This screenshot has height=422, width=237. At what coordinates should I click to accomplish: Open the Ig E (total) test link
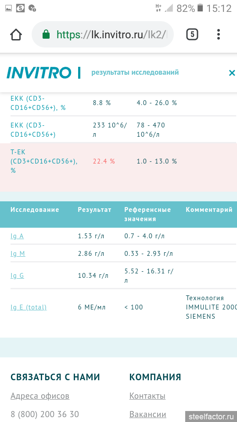[29, 307]
